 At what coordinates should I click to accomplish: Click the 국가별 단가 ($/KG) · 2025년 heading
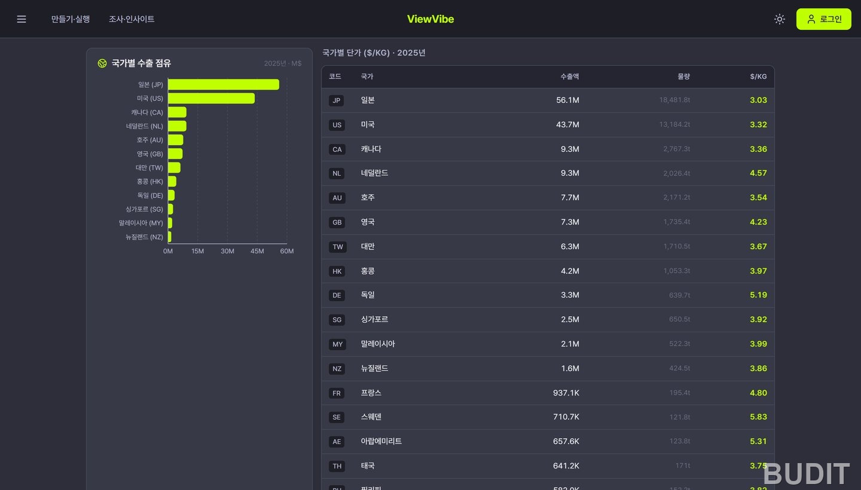pyautogui.click(x=374, y=53)
